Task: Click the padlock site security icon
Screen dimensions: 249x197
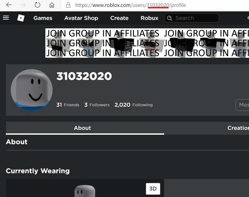Action: click(68, 5)
